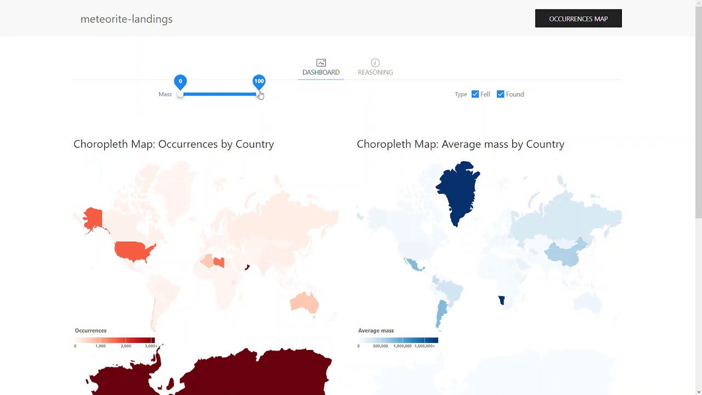702x395 pixels.
Task: Select China on the average mass map
Action: click(565, 253)
